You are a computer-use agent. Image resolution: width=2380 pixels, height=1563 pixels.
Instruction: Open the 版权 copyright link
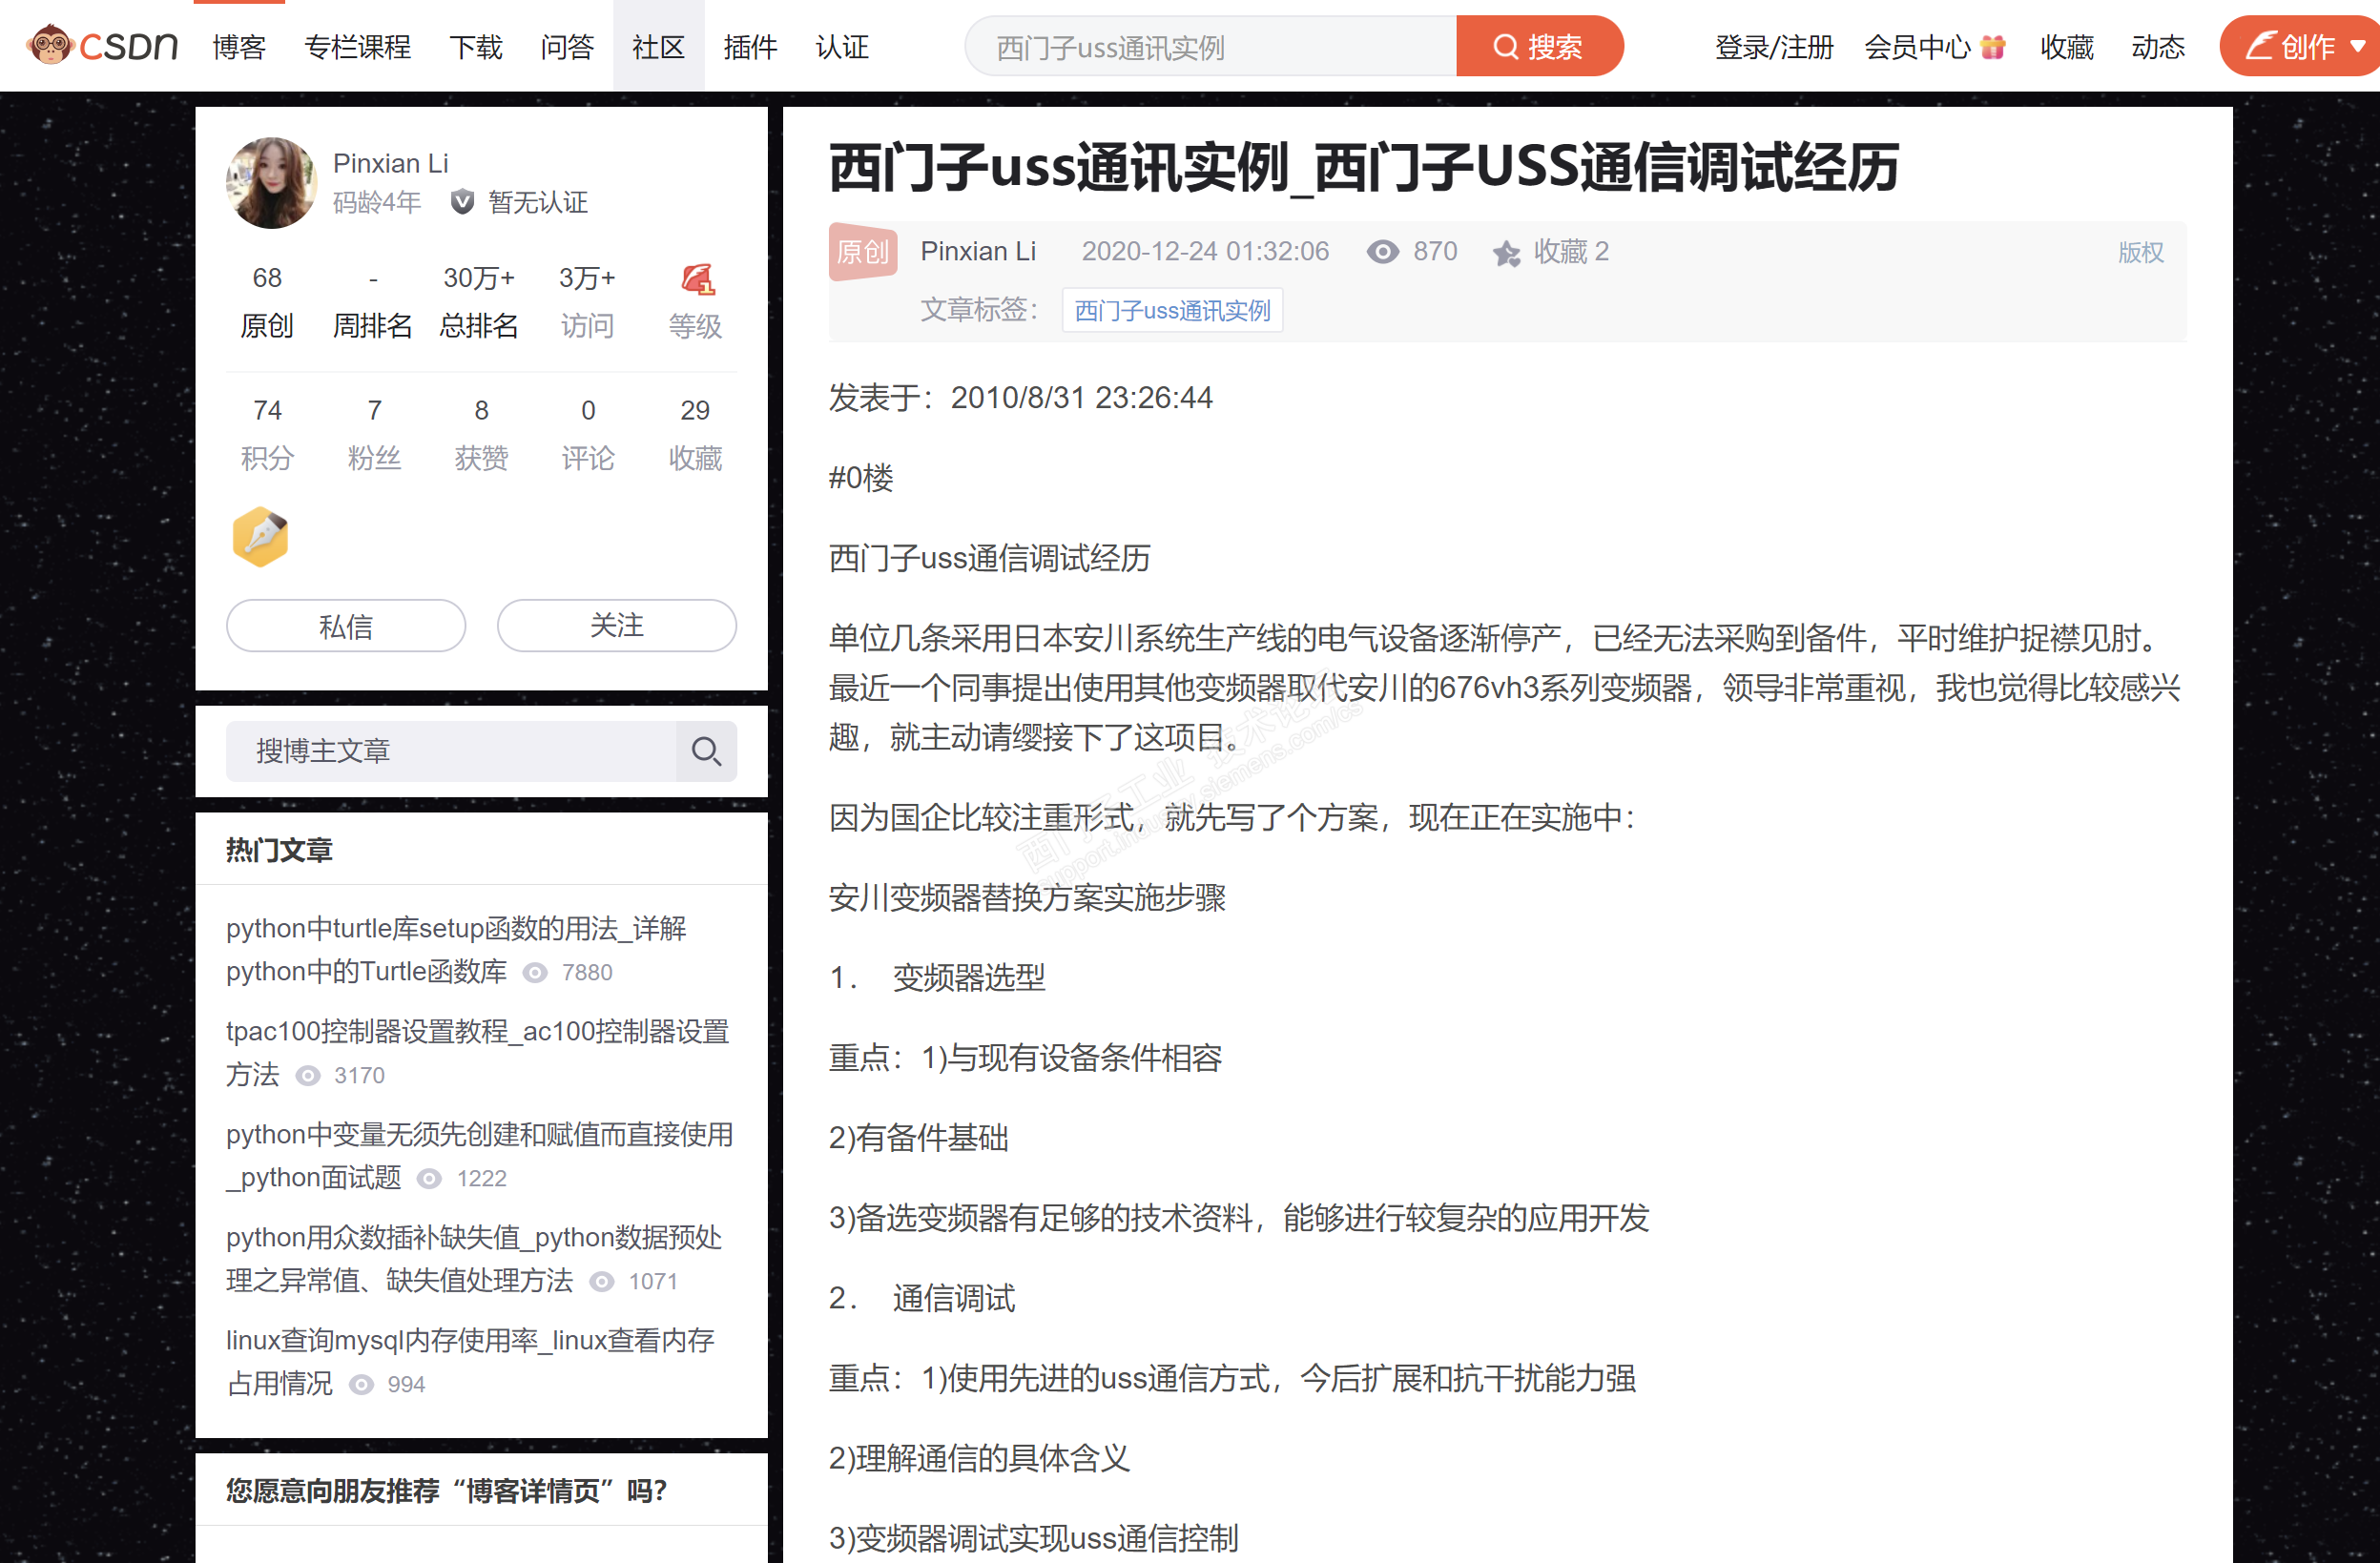pyautogui.click(x=2140, y=252)
